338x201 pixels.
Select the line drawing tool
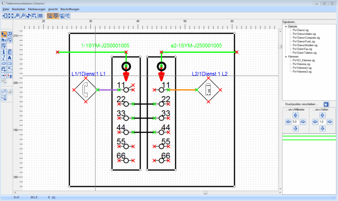point(4,58)
